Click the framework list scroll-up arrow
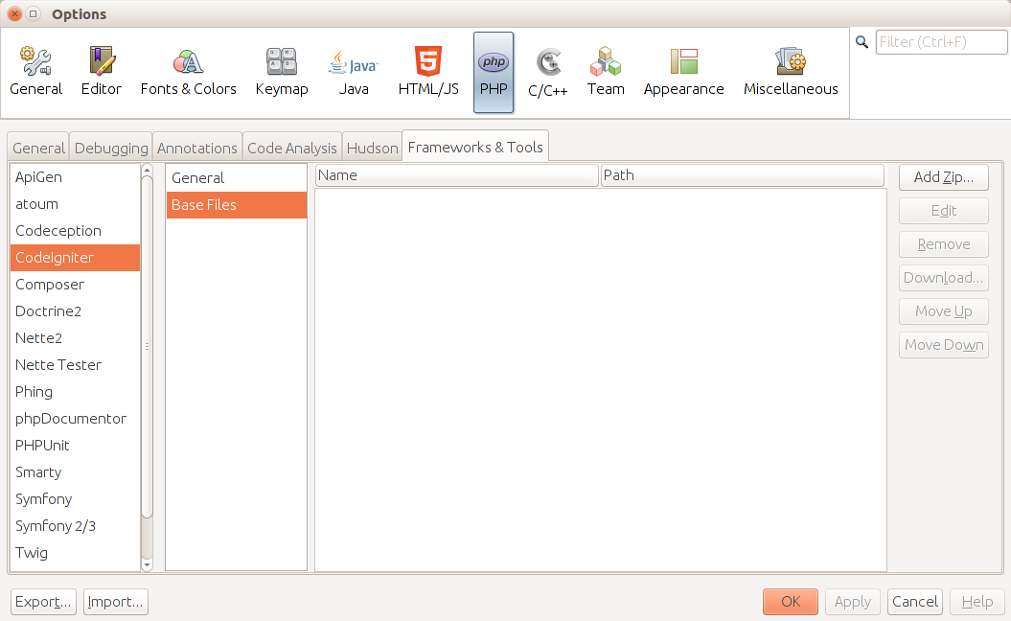This screenshot has width=1011, height=621. [x=147, y=171]
